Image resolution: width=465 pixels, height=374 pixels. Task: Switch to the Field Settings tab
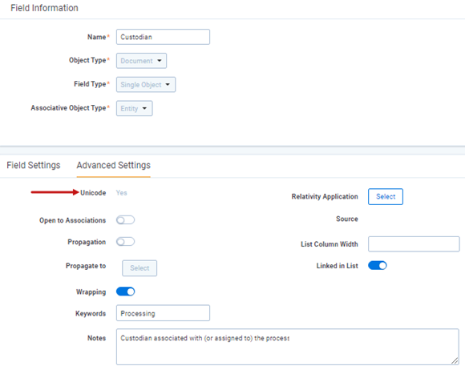coord(33,165)
